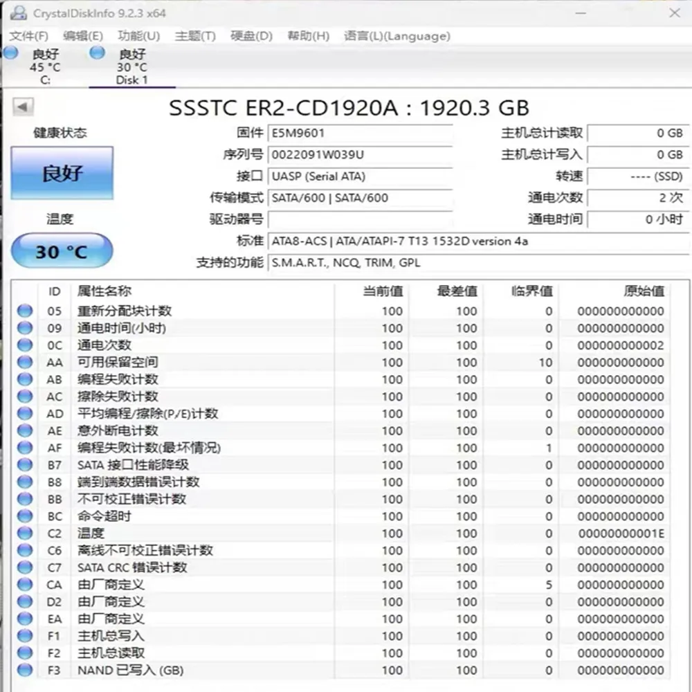Open the 功能(U) menu
Image resolution: width=692 pixels, height=692 pixels.
pos(138,36)
